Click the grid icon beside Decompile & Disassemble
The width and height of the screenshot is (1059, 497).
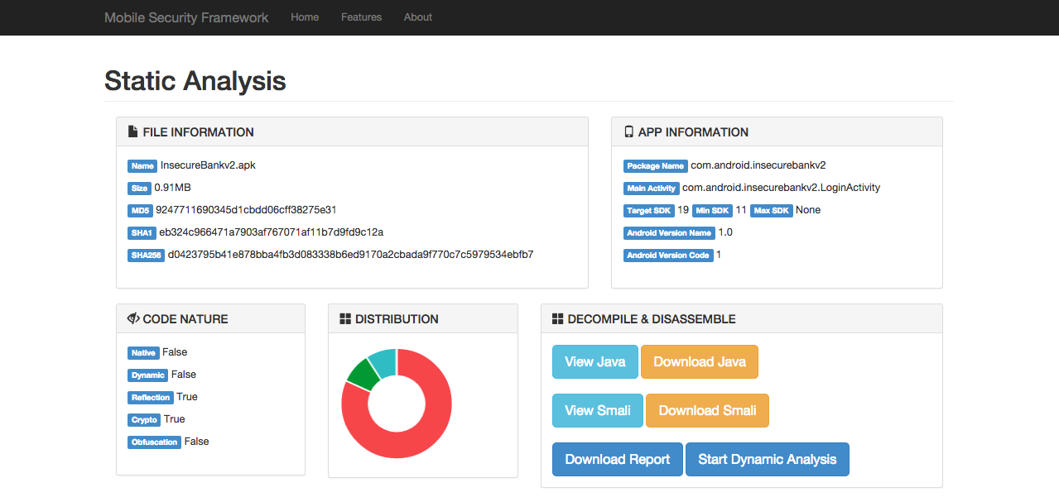(x=557, y=318)
